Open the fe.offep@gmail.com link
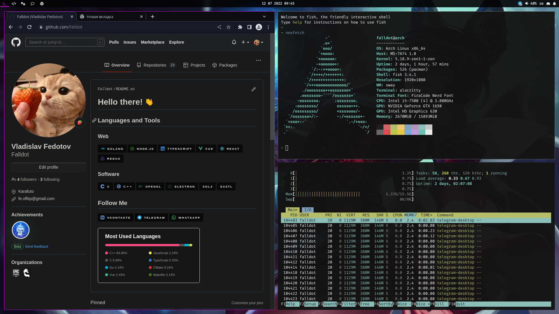 [x=36, y=199]
